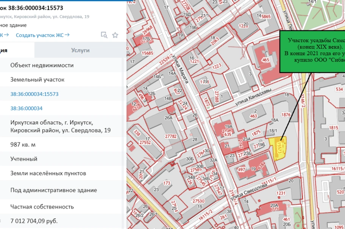Select parcel 173 on the map

click(166, 183)
